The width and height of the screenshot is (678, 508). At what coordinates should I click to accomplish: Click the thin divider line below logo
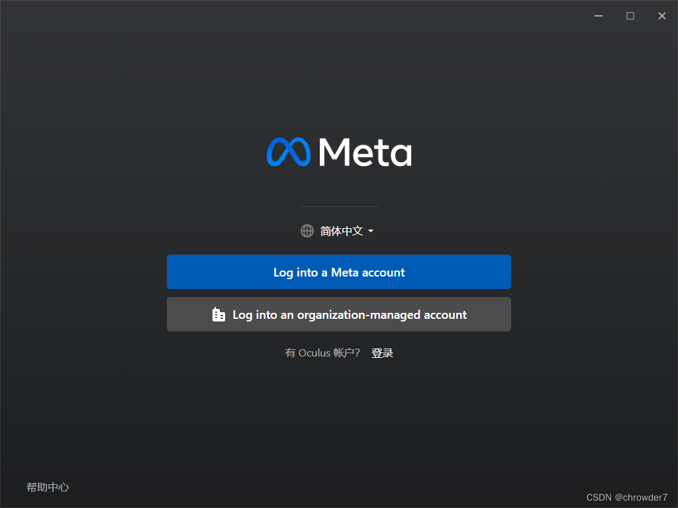click(x=339, y=206)
